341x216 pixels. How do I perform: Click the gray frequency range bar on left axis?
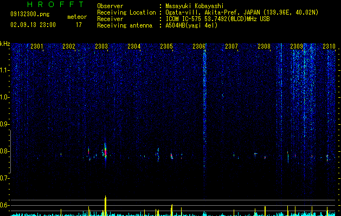pos(10,151)
